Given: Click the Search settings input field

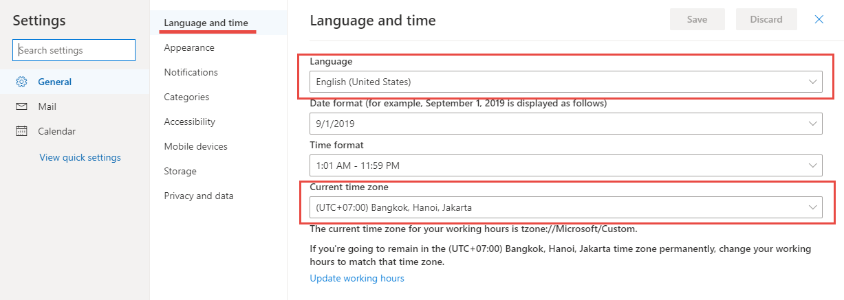Looking at the screenshot, I should (74, 50).
